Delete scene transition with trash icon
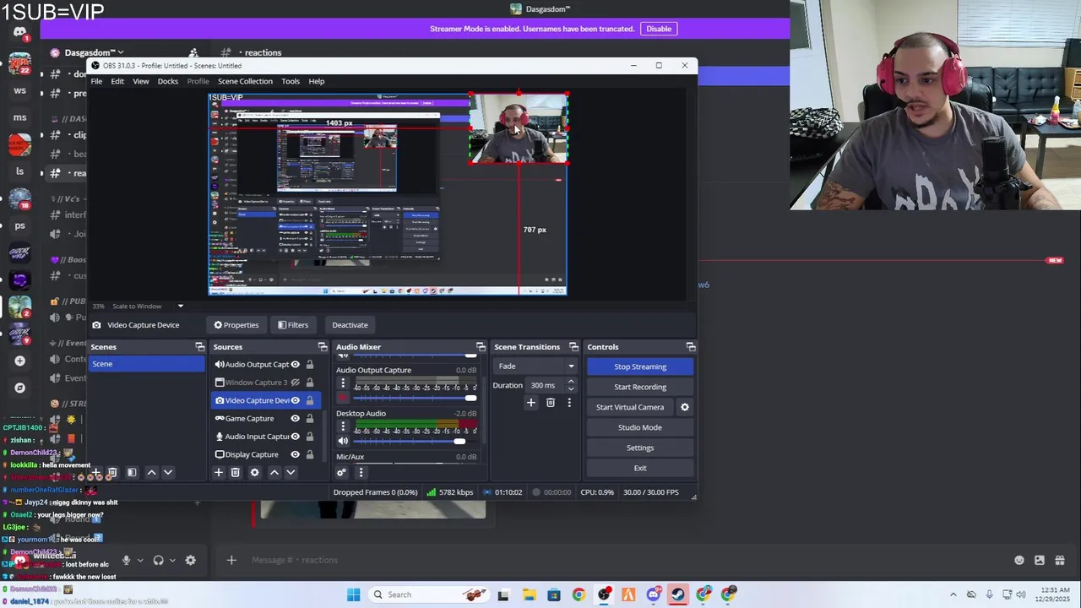The image size is (1081, 608). 551,403
